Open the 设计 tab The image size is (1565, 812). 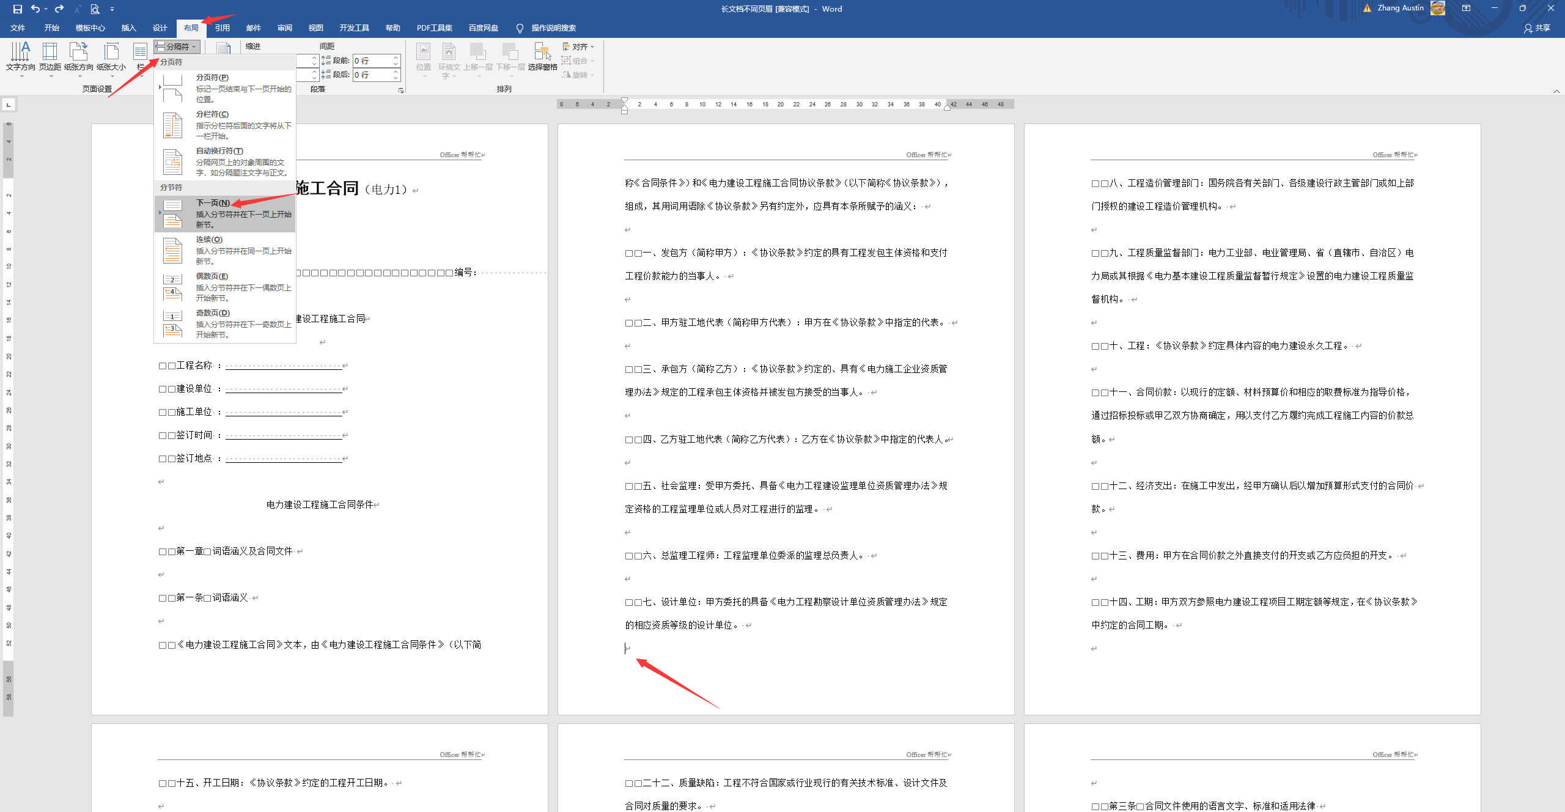(160, 28)
